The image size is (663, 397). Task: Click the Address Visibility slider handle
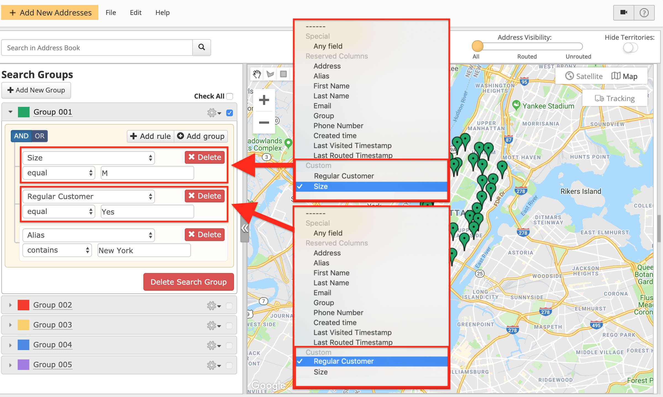pyautogui.click(x=477, y=46)
